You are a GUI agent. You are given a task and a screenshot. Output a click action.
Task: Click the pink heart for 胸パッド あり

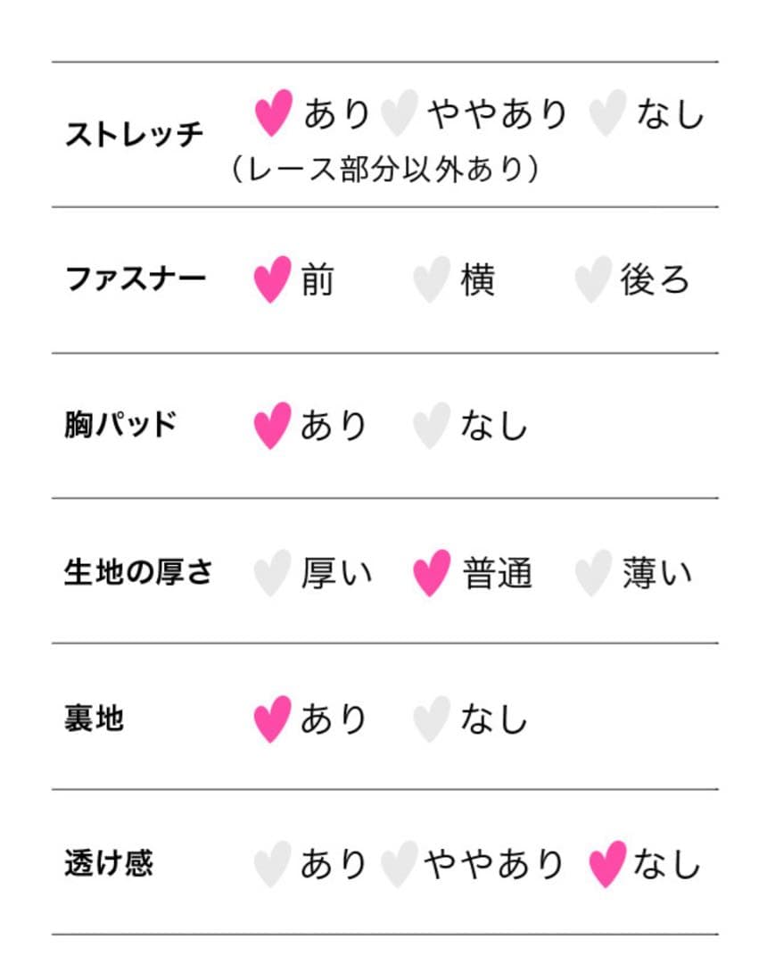(x=272, y=426)
